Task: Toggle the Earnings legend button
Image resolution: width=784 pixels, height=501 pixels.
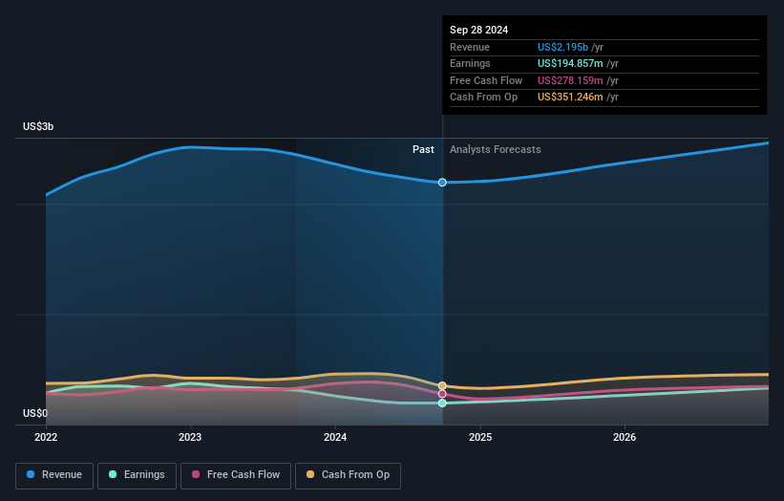Action: tap(137, 475)
